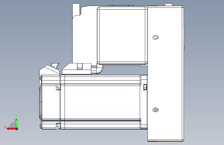
Task: Select the tall vertical mounting bracket plate
Action: 166,74
